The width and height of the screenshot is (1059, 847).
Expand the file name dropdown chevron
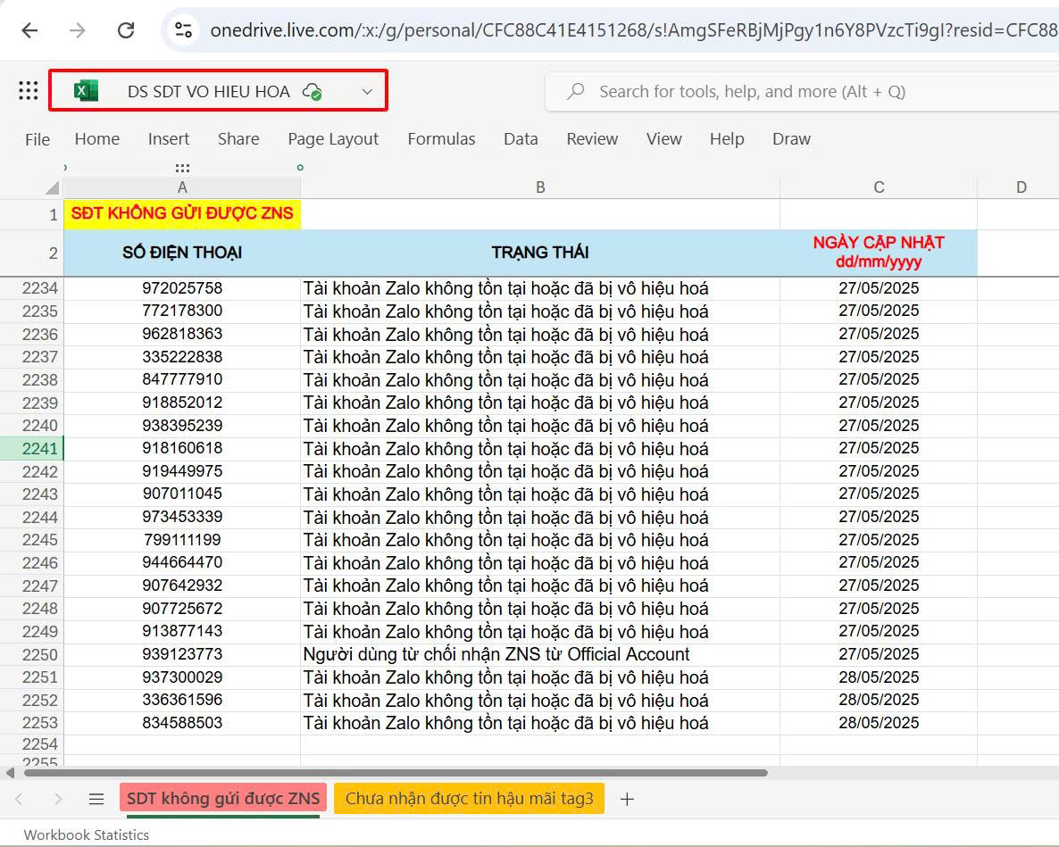[367, 92]
